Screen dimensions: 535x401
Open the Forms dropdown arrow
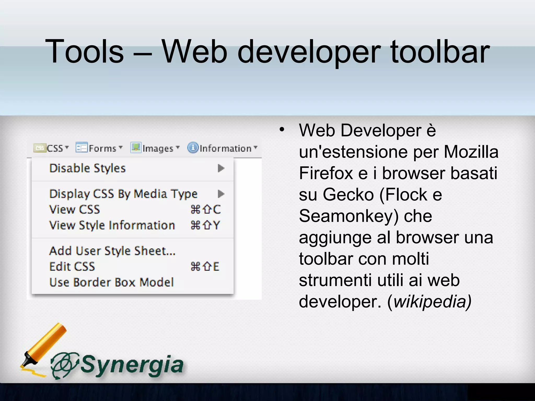coord(120,147)
